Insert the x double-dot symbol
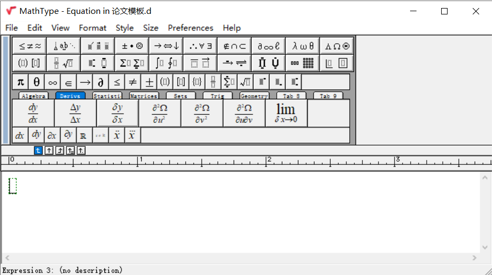Screen dimensions: 492x275 (116, 135)
